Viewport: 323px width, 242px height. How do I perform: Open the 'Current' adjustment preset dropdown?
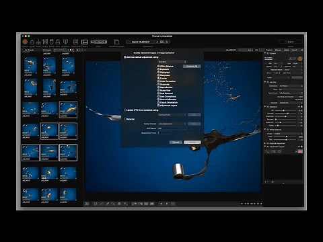172,62
